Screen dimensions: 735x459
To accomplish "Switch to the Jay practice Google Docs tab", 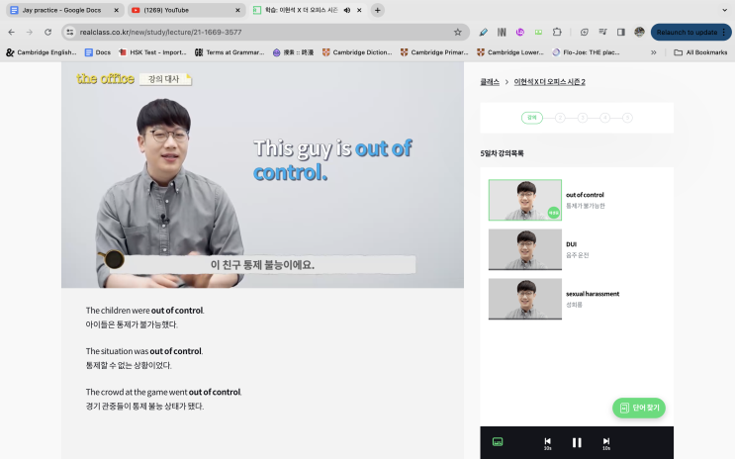I will coord(64,10).
